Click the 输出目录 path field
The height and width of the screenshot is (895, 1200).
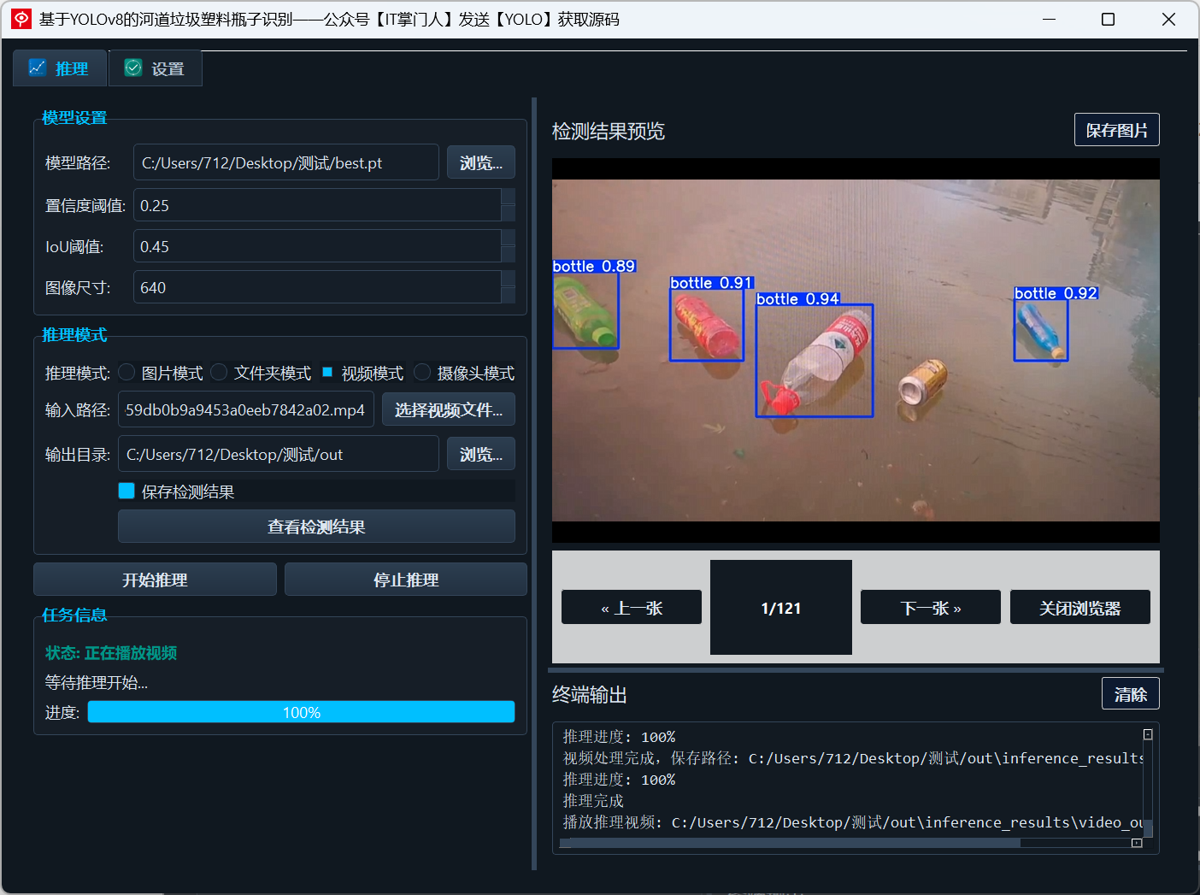[279, 454]
